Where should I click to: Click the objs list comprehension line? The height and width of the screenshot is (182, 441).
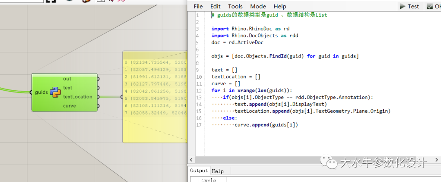(x=285, y=56)
